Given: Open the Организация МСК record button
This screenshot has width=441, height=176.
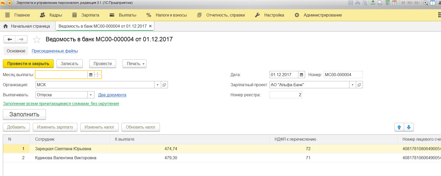Looking at the screenshot, I should 164,85.
